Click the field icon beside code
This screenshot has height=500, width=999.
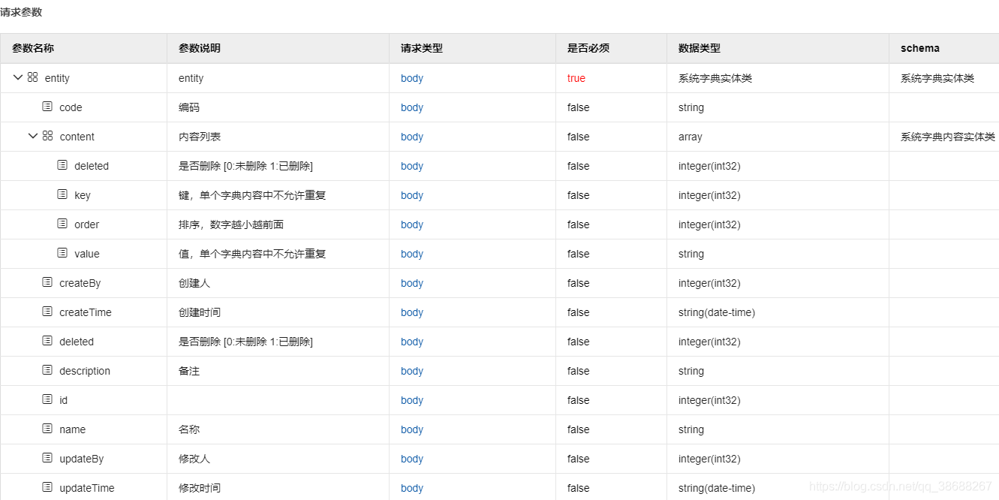tap(47, 107)
